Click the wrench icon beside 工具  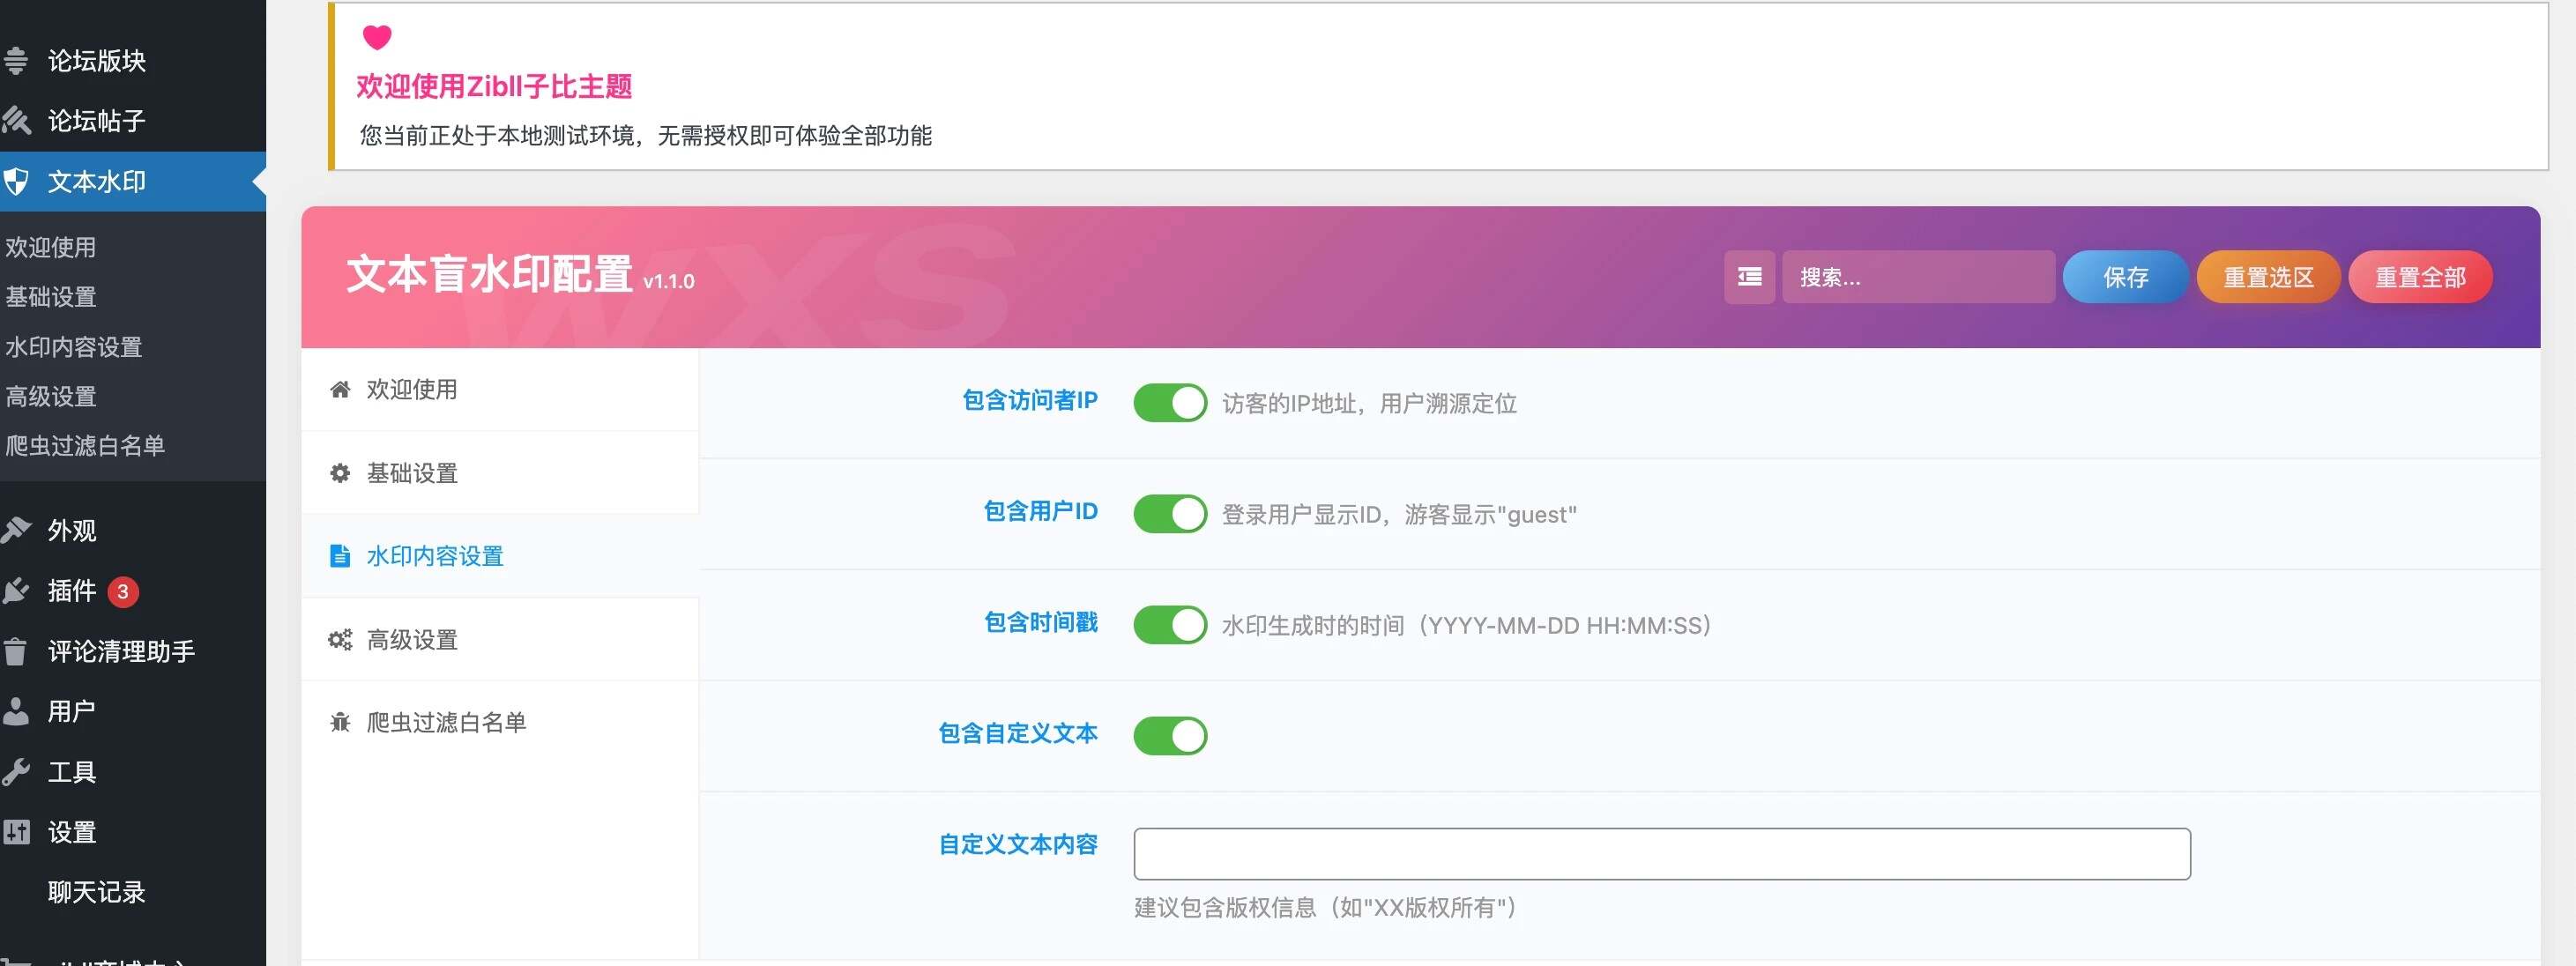pos(16,772)
